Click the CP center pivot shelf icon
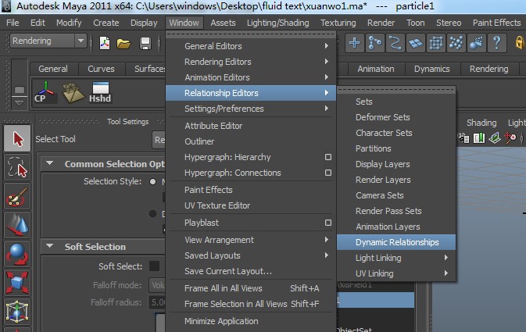Image resolution: width=526 pixels, height=332 pixels. pyautogui.click(x=45, y=92)
